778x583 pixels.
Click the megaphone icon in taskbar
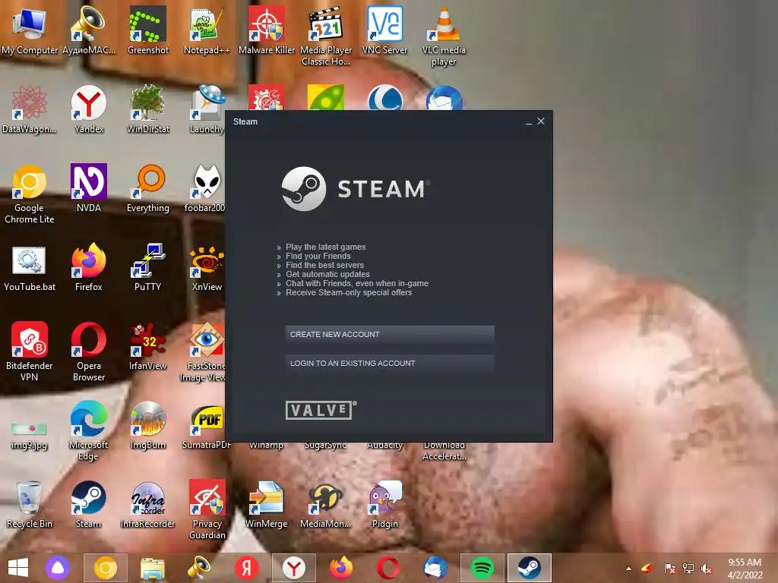pyautogui.click(x=200, y=568)
